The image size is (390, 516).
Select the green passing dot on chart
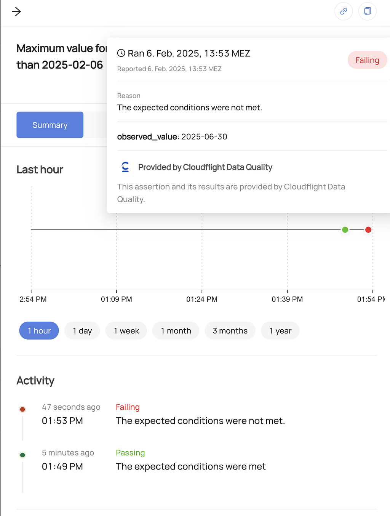click(x=345, y=229)
